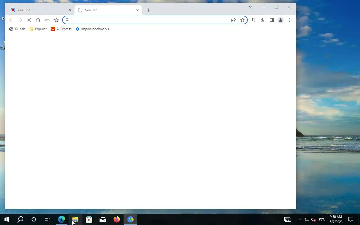Open Microsoft Store from taskbar
The height and width of the screenshot is (225, 360).
click(89, 219)
